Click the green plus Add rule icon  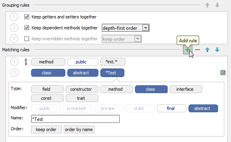187,50
